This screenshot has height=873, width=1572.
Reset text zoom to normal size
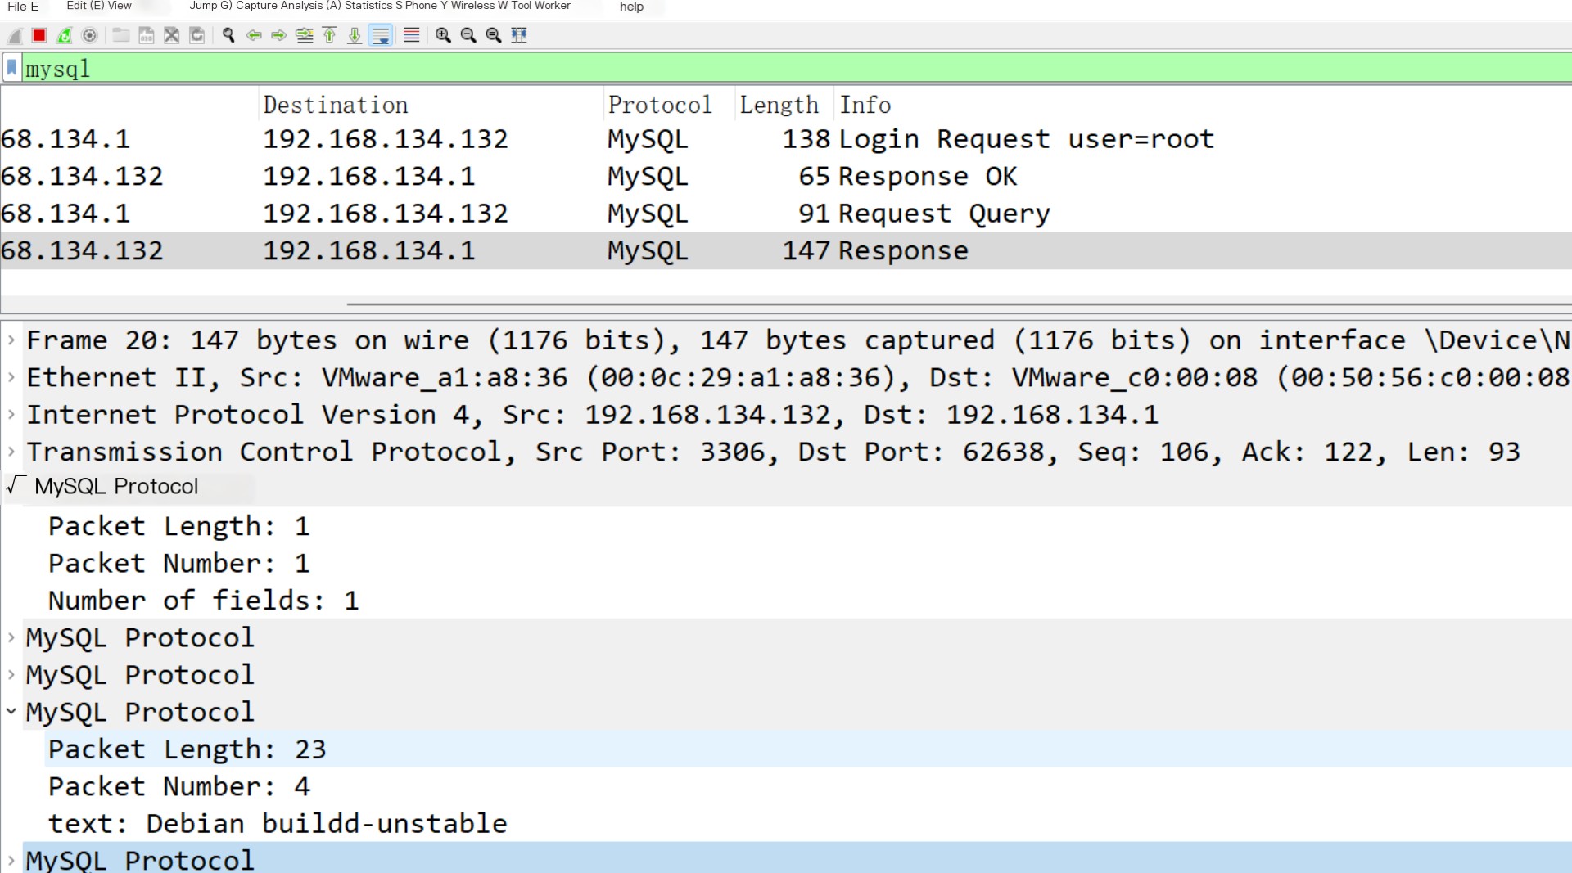pos(494,35)
